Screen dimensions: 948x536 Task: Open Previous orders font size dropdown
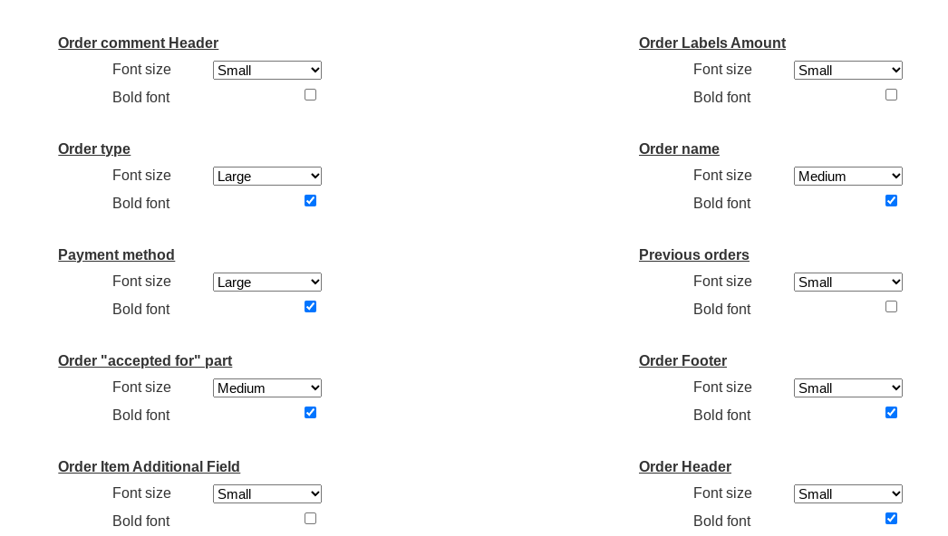pos(848,282)
